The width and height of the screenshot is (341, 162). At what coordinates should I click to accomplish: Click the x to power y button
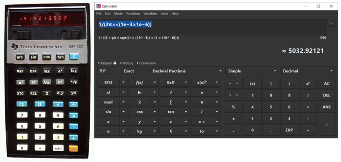[308, 83]
